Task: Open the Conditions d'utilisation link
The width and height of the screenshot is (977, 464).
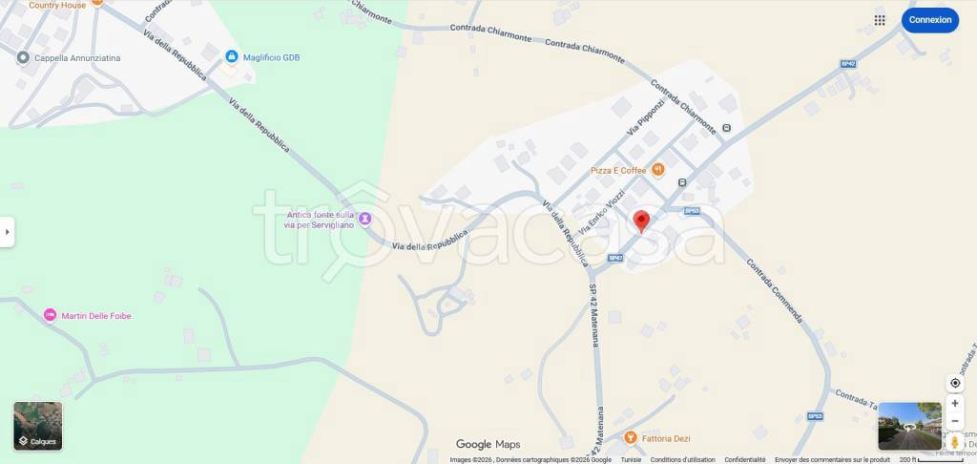Action: pyautogui.click(x=683, y=459)
